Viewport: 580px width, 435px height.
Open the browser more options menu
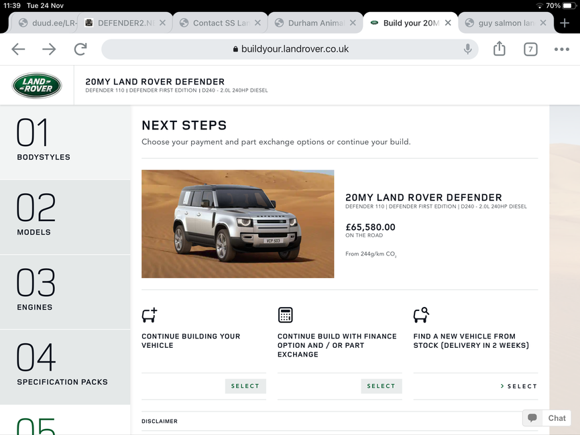coord(561,49)
